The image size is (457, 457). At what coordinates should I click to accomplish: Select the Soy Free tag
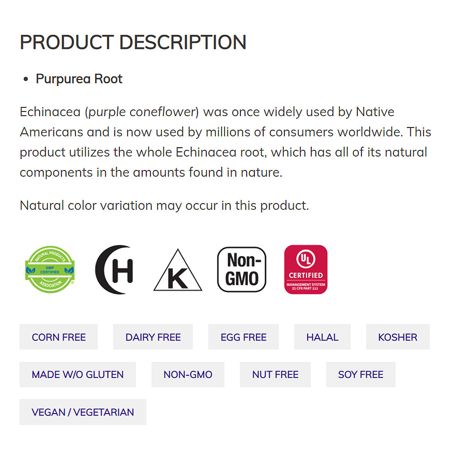coord(361,375)
